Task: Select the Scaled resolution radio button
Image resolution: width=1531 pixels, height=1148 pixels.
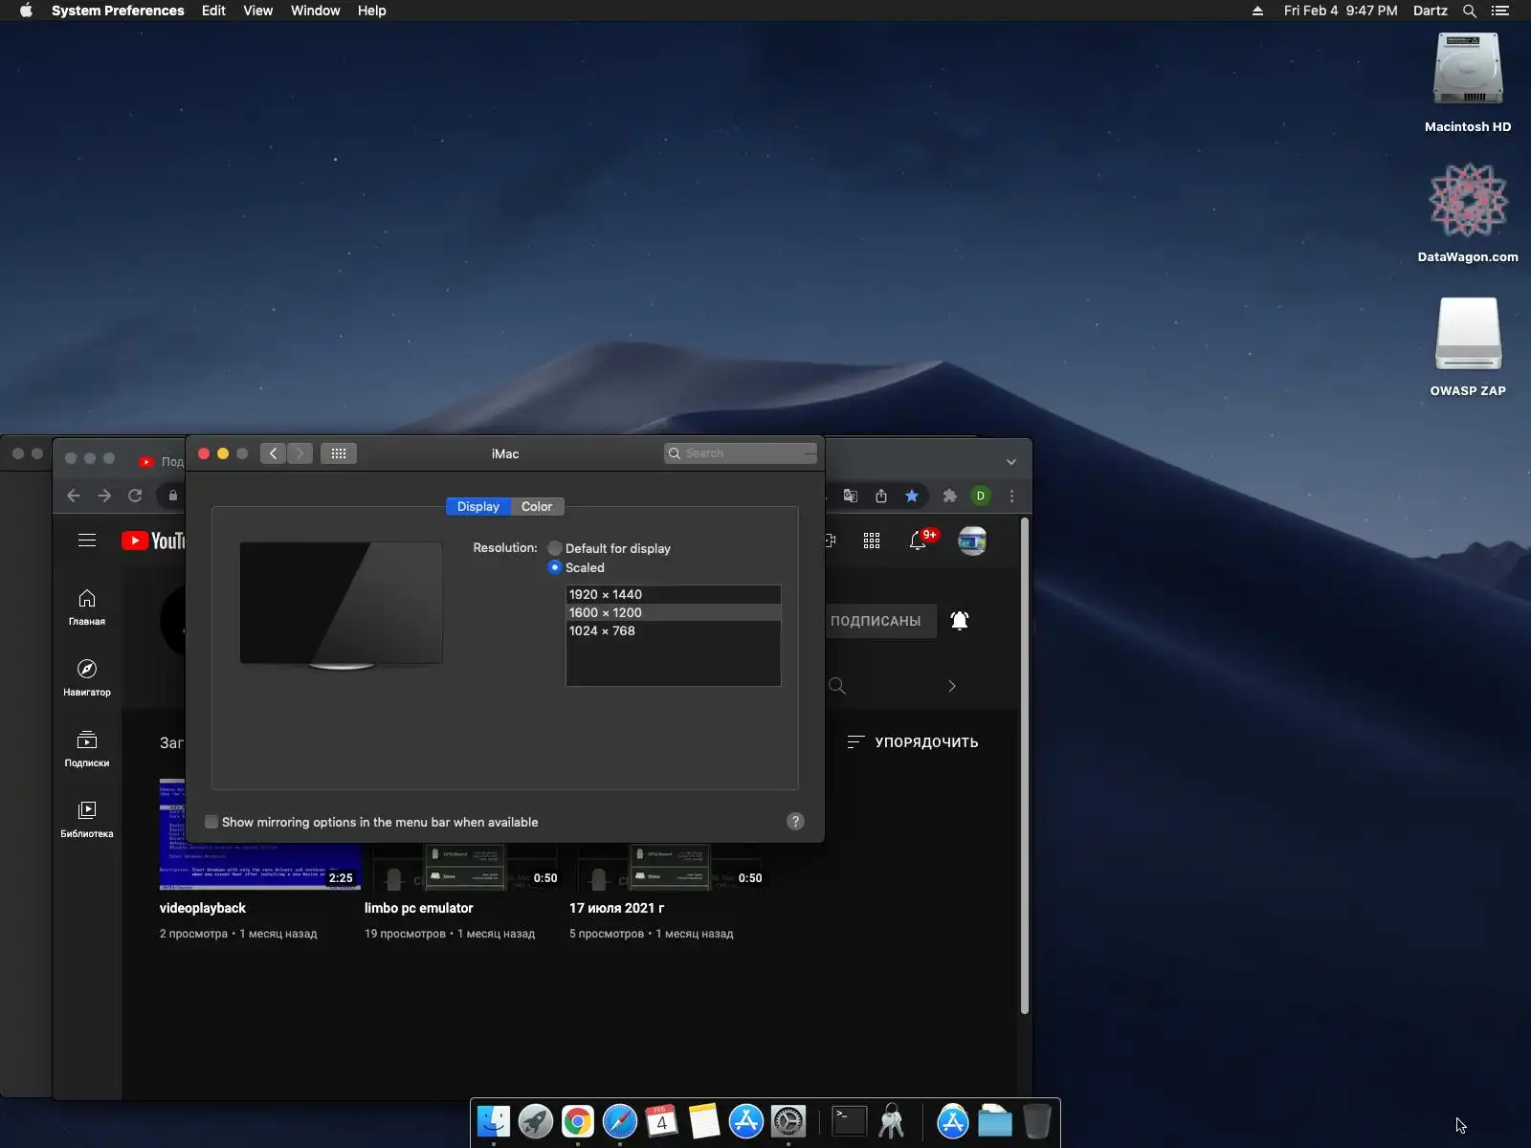Action: point(555,567)
